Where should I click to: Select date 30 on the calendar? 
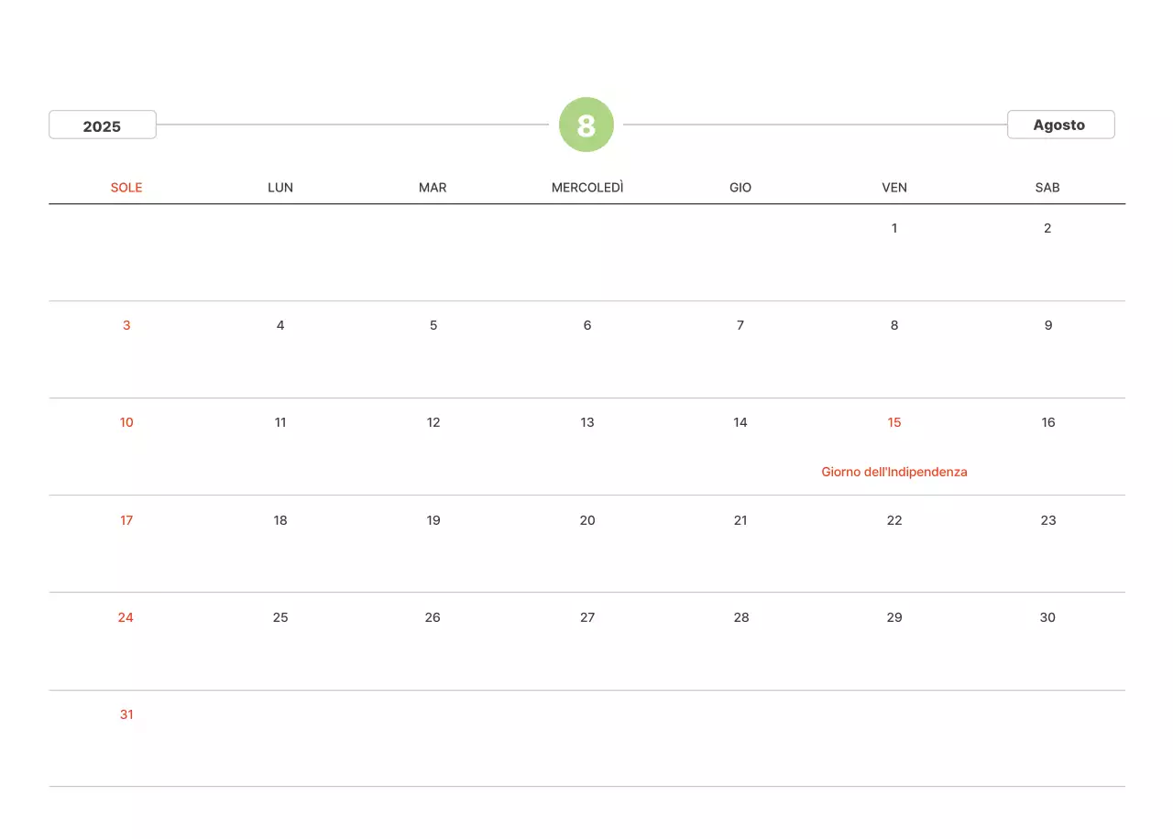(x=1047, y=617)
